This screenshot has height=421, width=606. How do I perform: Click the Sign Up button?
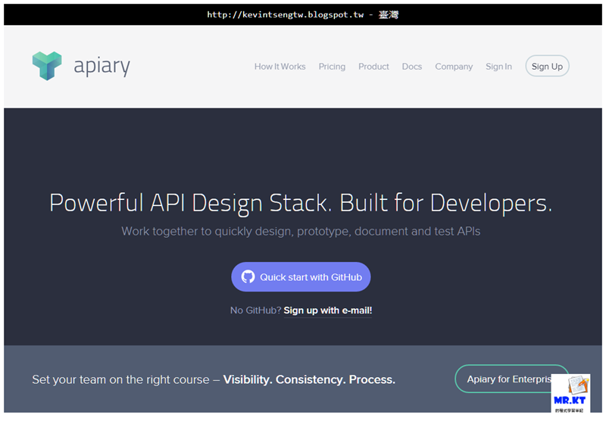[x=547, y=66]
